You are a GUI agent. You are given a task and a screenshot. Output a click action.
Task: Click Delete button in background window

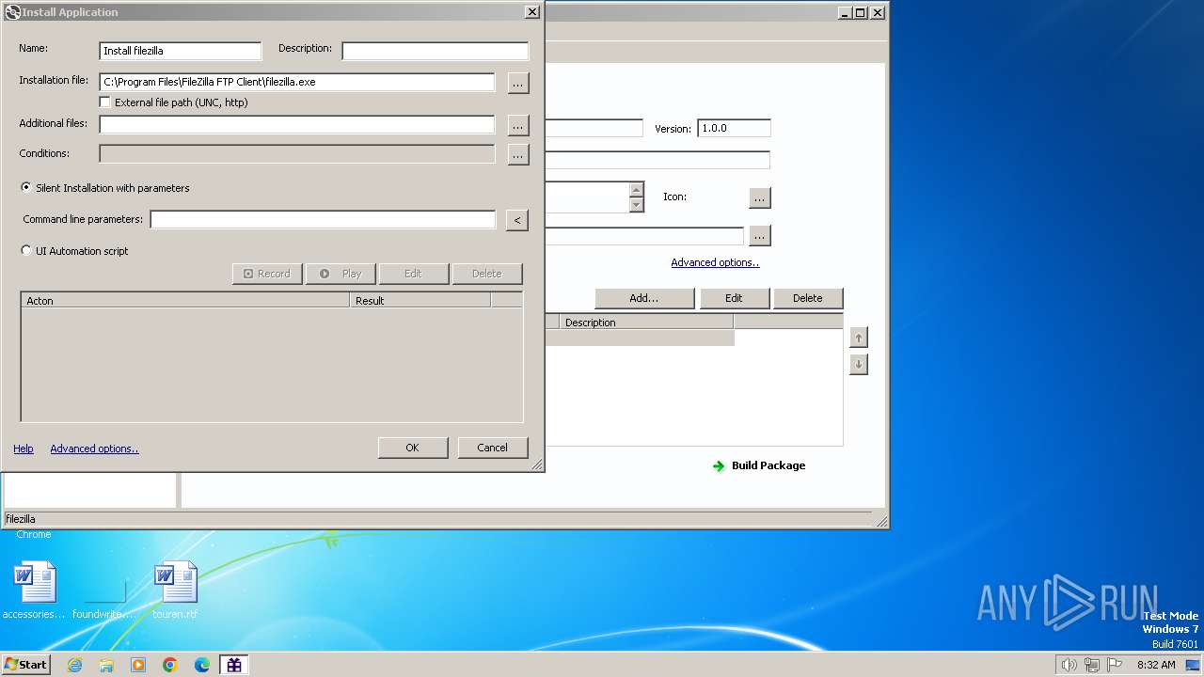point(807,298)
